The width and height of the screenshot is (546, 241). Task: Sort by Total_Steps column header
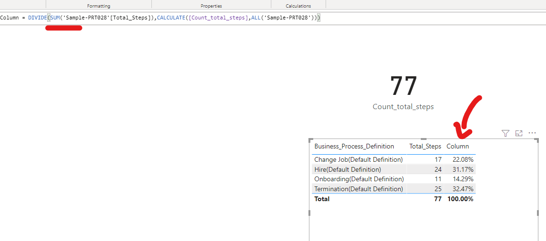coord(425,147)
